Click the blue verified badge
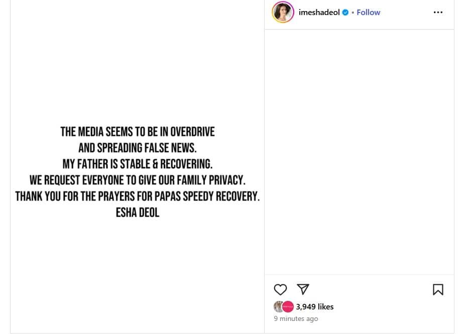Viewport: 469px width, 334px height. pyautogui.click(x=345, y=13)
